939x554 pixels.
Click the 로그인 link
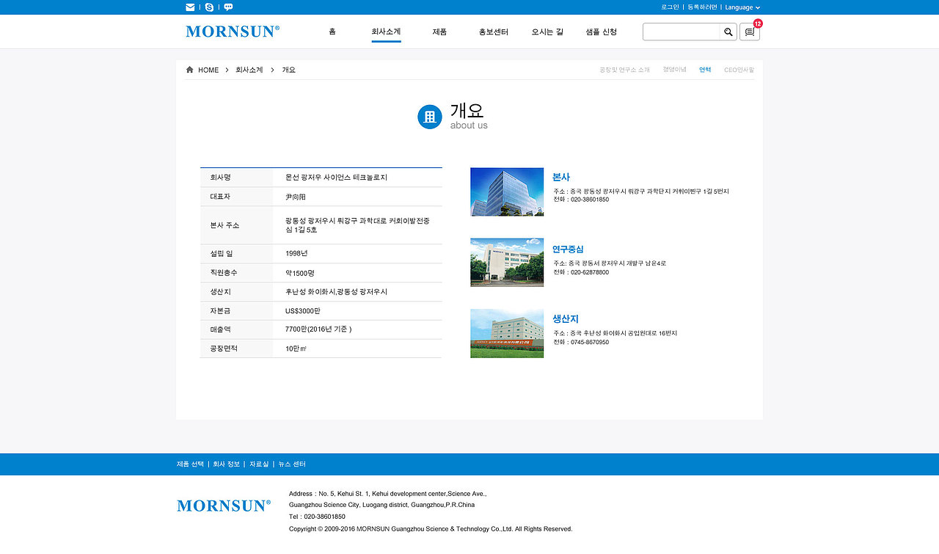[x=670, y=7]
